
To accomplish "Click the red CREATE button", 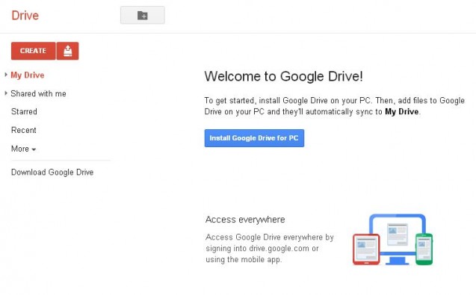I will 34,51.
